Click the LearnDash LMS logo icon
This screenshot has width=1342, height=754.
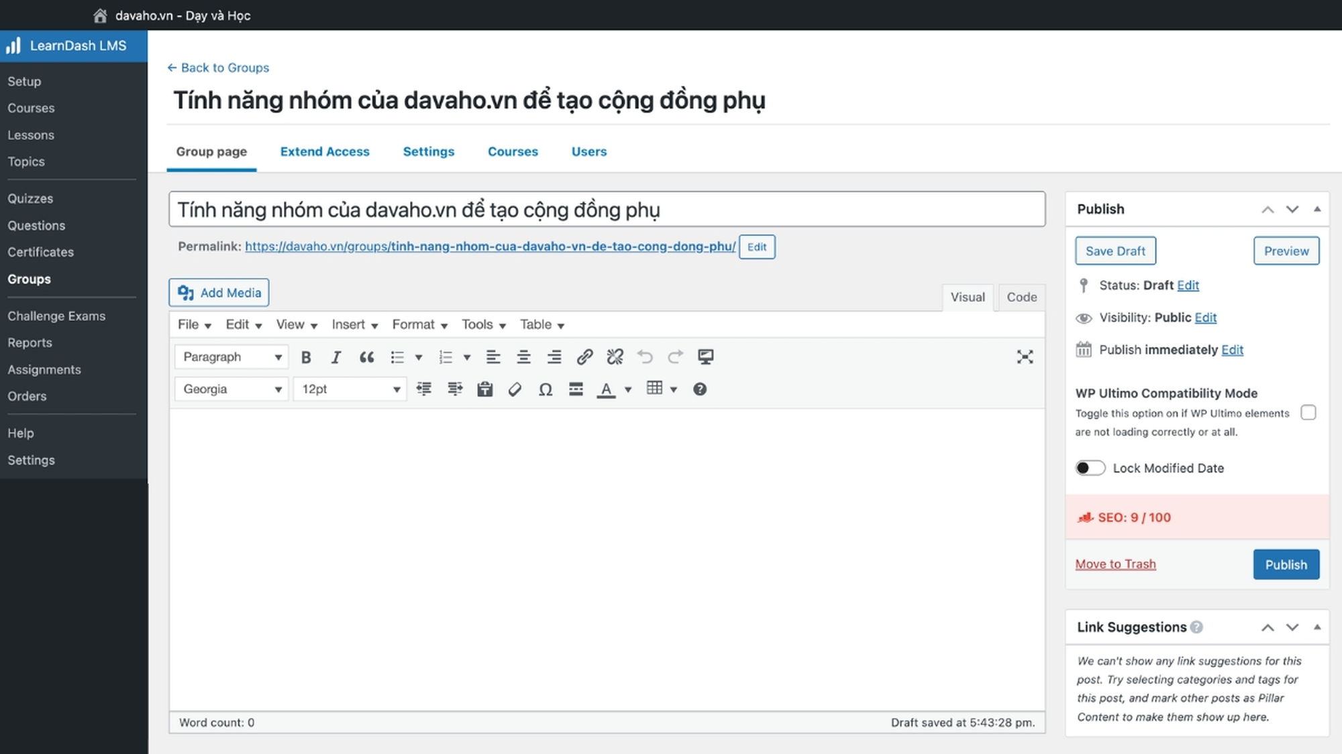click(x=13, y=46)
